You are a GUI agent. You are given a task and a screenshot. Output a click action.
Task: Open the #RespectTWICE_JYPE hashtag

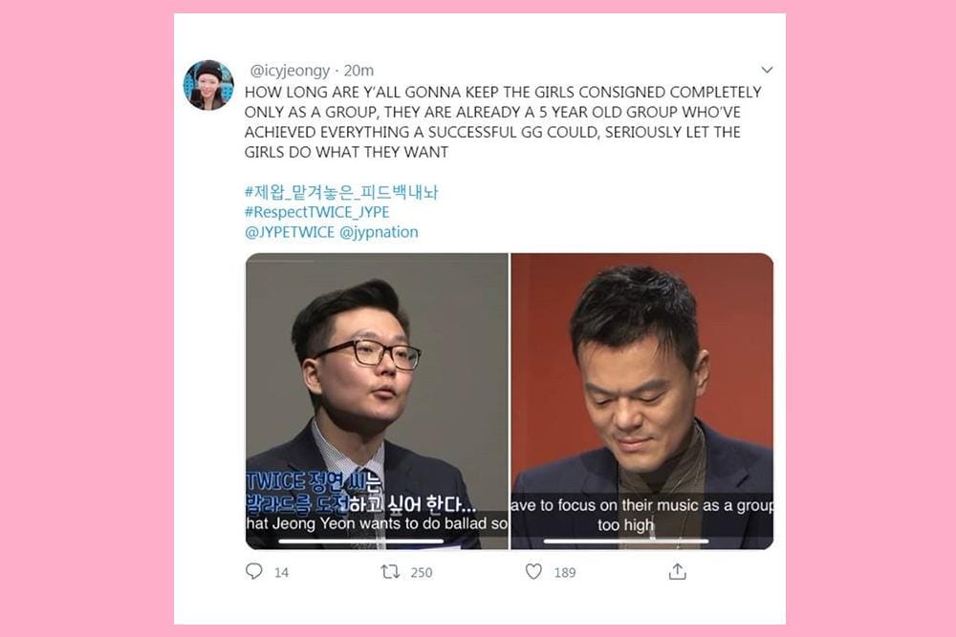pyautogui.click(x=317, y=212)
